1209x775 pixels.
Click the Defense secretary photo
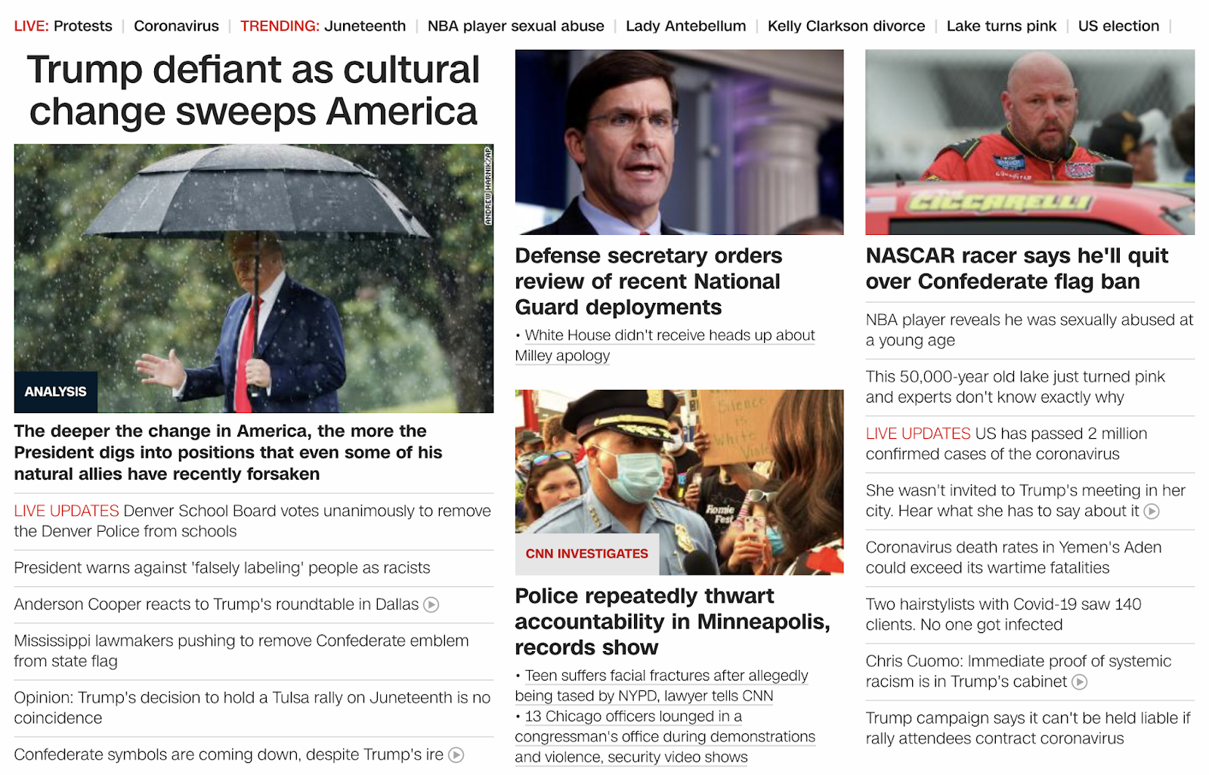(679, 142)
